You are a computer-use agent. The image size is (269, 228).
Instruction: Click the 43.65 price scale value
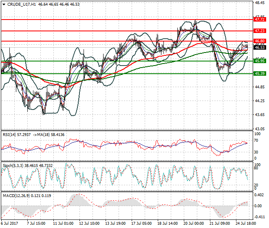click(x=260, y=115)
